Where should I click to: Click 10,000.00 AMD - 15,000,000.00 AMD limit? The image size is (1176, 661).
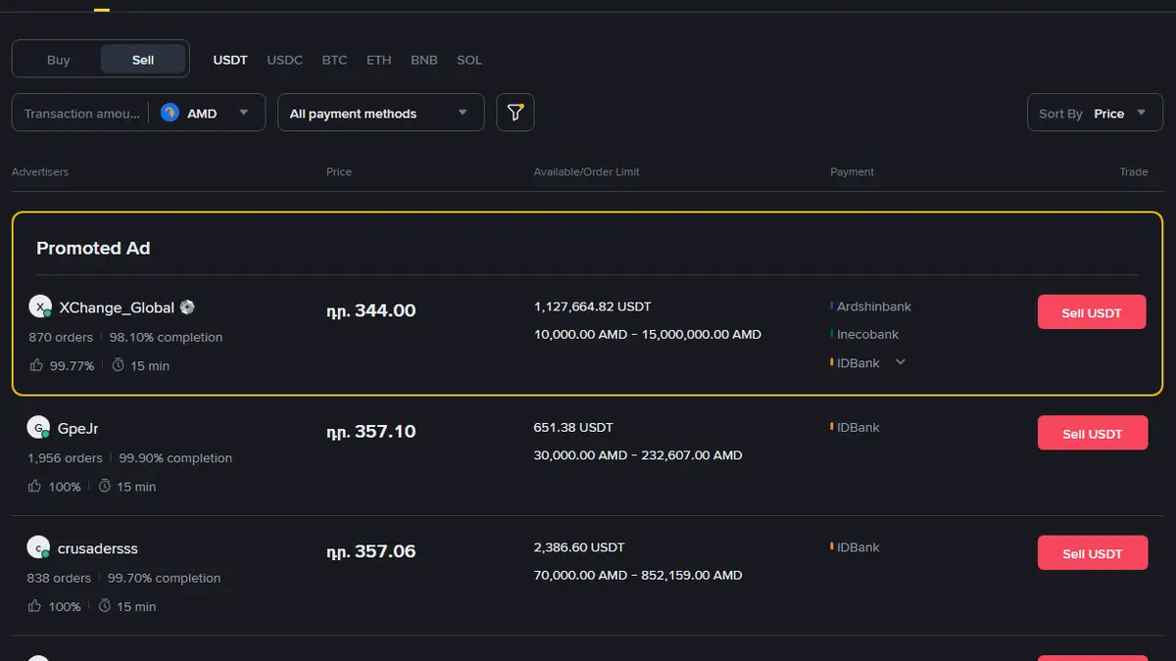coord(648,334)
